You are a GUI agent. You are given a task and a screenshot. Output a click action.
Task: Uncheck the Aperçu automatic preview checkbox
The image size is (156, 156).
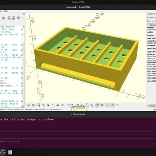pos(148,17)
